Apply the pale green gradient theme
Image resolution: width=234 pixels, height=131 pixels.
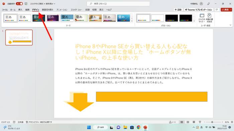click(x=81, y=18)
